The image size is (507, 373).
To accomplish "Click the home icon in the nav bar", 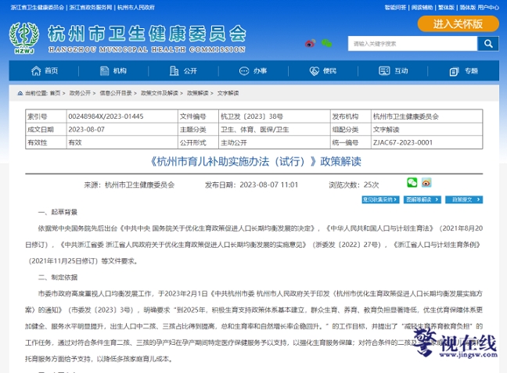I will [x=36, y=71].
